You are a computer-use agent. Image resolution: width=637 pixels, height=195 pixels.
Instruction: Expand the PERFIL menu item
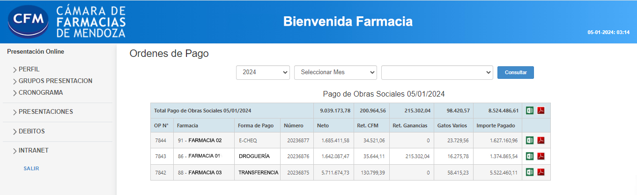pyautogui.click(x=29, y=69)
